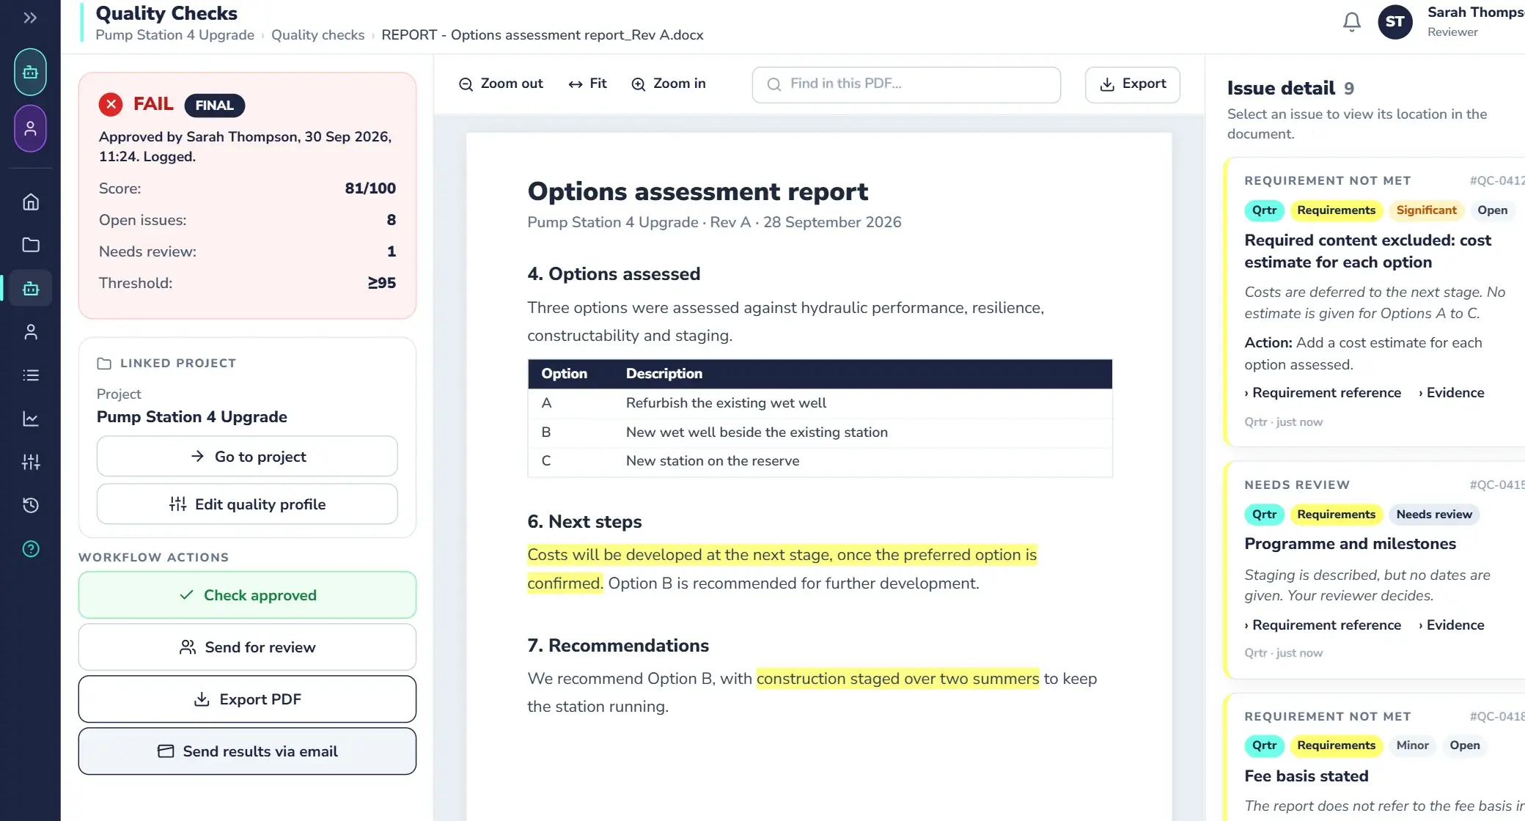
Task: Open the history clock icon in the sidebar
Action: (x=30, y=505)
